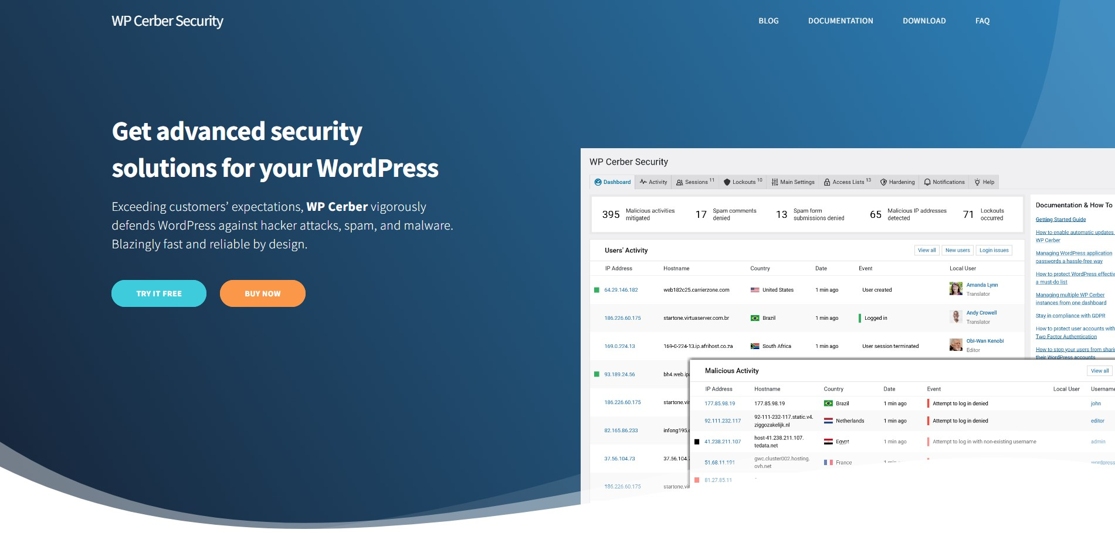Click the Brazil flag in Users' Activity
The width and height of the screenshot is (1115, 533).
755,318
